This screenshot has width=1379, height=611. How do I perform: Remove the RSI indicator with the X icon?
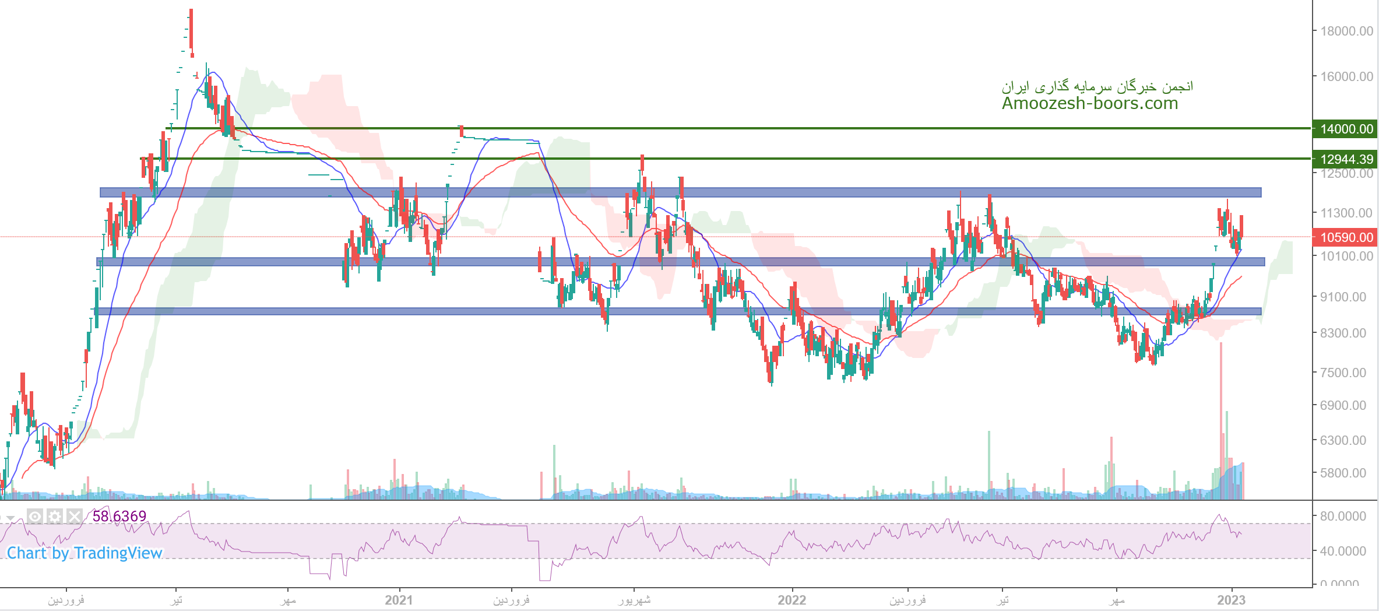pyautogui.click(x=74, y=517)
